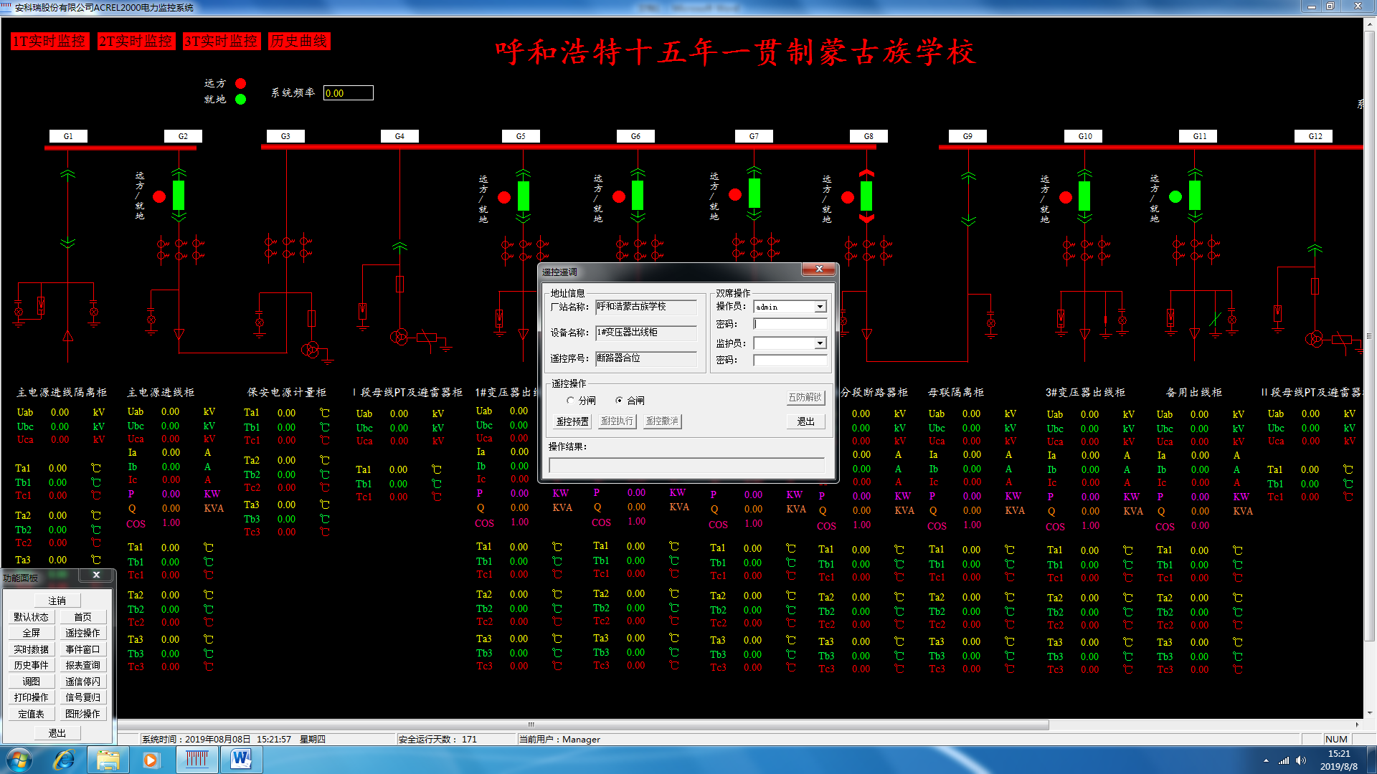Open ACREL monitoring app in taskbar

click(197, 760)
